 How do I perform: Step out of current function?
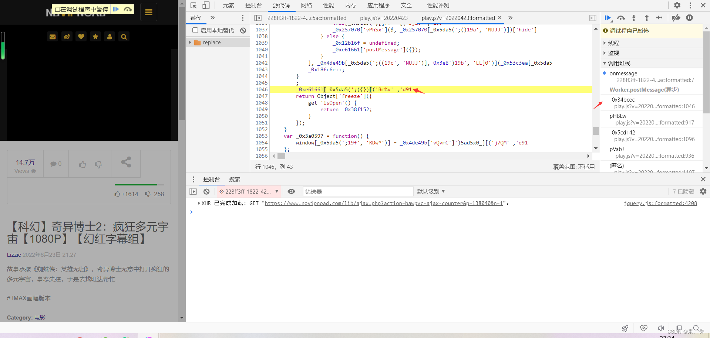[646, 18]
